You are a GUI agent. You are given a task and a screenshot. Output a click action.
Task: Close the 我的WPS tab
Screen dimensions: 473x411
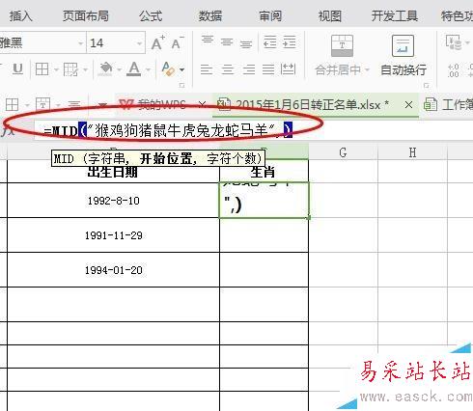pyautogui.click(x=202, y=104)
